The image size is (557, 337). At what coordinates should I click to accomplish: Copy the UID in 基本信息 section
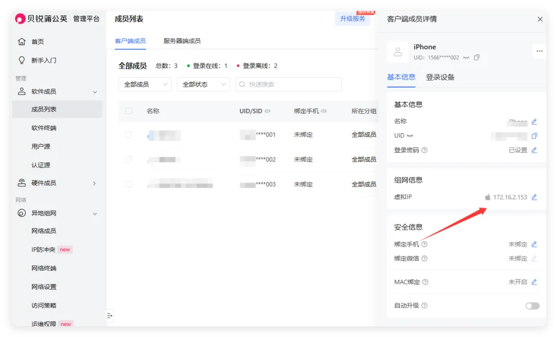click(534, 136)
